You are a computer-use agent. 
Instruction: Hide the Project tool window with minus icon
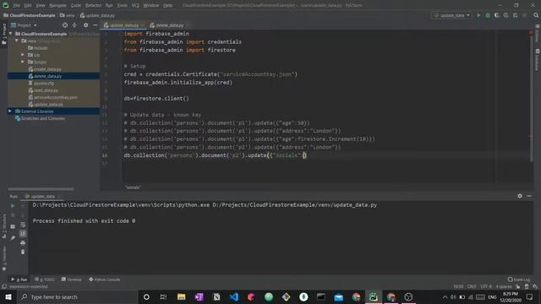[96, 25]
